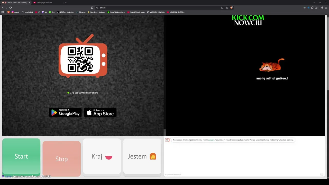The height and width of the screenshot is (185, 329).
Task: Open the orange SoundCloud bookmark icon
Action: (8, 12)
